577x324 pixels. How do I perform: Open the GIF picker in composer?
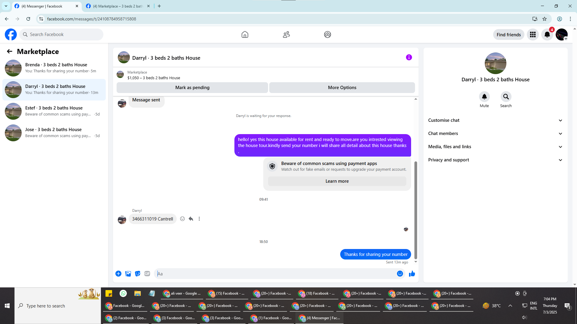pos(147,274)
